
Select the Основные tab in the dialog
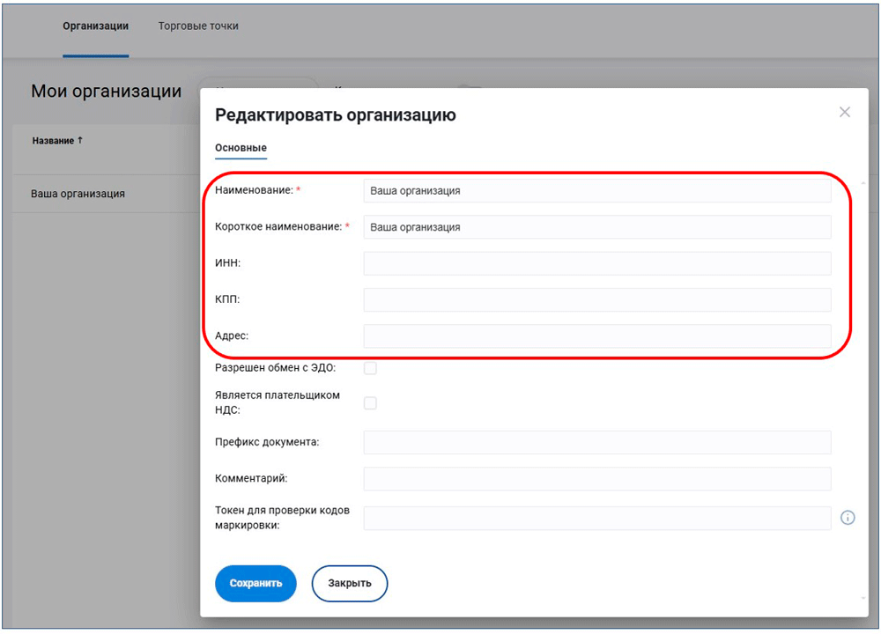click(241, 148)
